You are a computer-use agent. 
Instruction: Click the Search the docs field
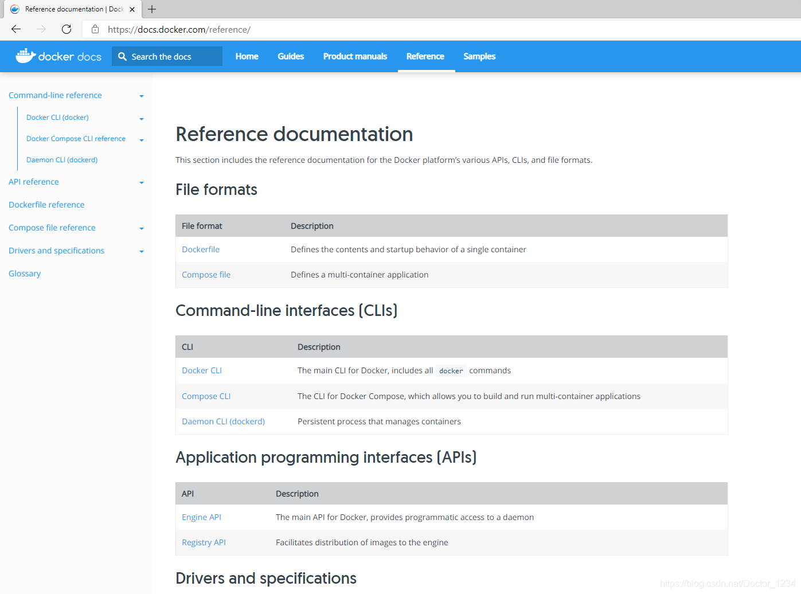167,56
